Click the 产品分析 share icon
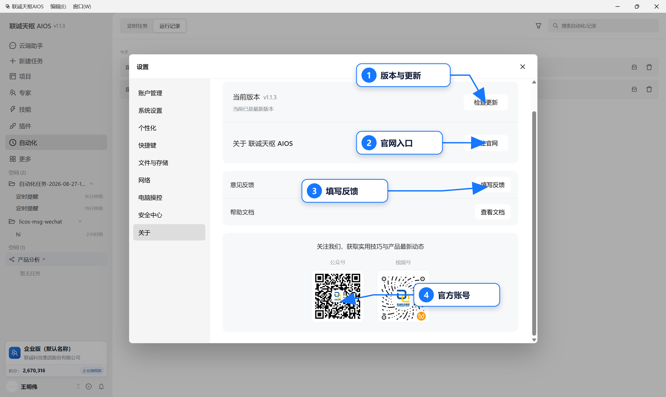Screen dimensions: 666x397 (x=12, y=259)
